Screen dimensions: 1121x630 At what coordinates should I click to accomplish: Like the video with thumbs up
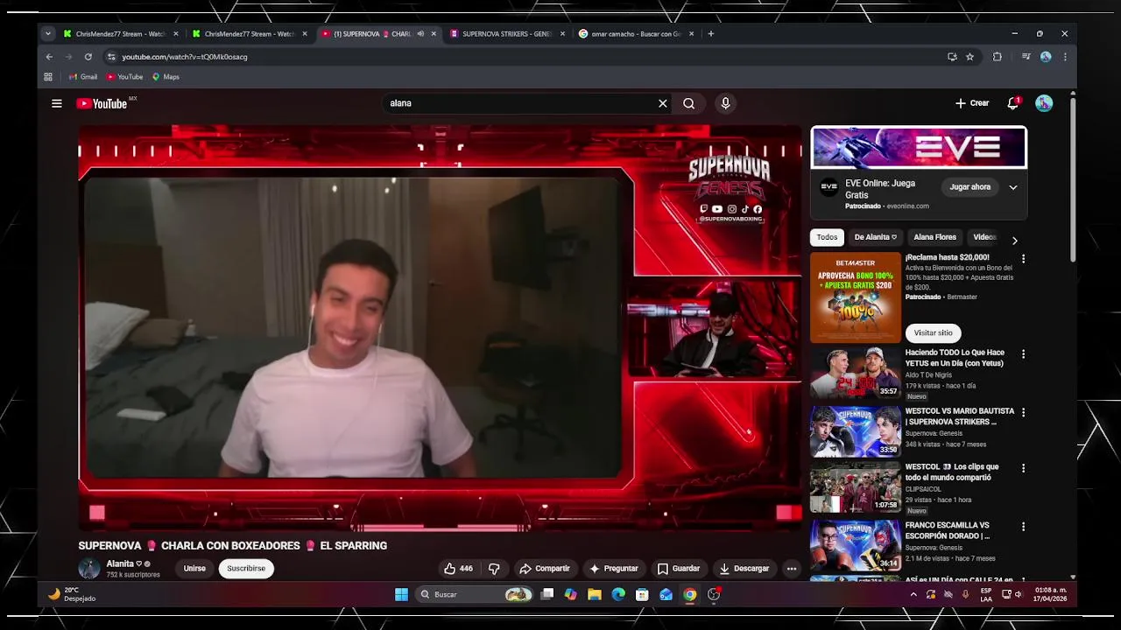click(x=458, y=569)
